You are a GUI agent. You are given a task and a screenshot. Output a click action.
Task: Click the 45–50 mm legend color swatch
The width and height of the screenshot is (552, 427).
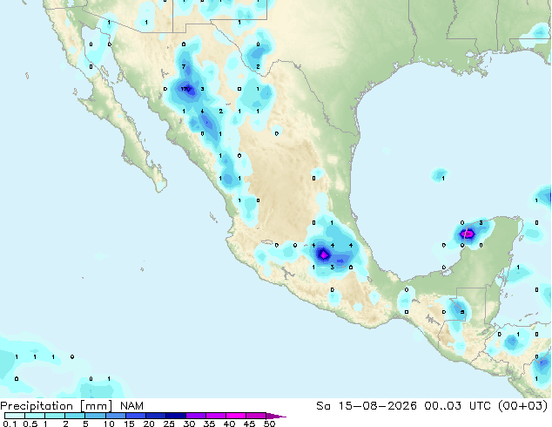pos(256,416)
